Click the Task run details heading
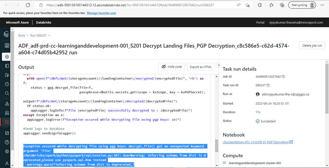This screenshot has width=329, height=168. [x=239, y=69]
